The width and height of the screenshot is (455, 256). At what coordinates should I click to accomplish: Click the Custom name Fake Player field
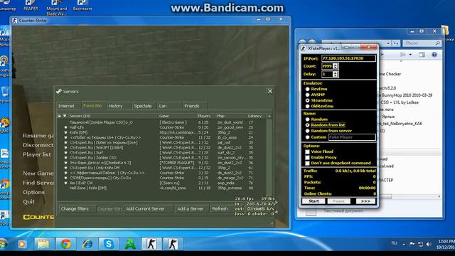352,137
